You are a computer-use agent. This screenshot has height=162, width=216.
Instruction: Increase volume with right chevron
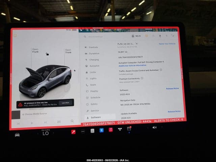(162, 127)
